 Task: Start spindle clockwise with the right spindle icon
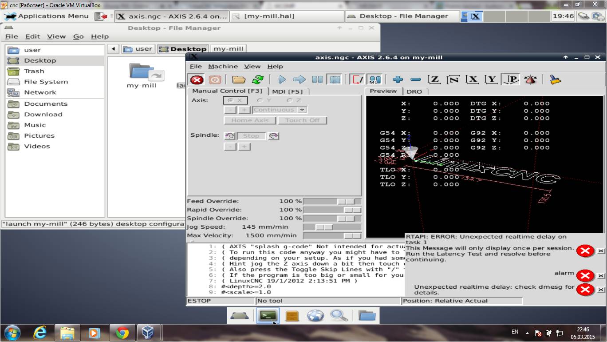pyautogui.click(x=274, y=136)
